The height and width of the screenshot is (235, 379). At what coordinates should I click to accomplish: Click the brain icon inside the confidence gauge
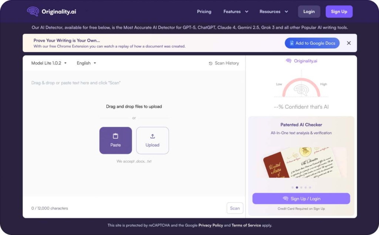pos(301,90)
